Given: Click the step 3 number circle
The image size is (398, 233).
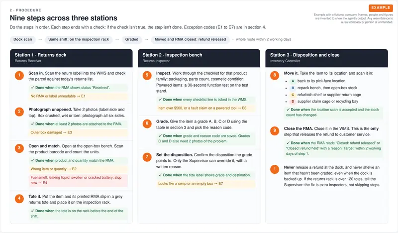Looking at the screenshot, I should point(19,148).
